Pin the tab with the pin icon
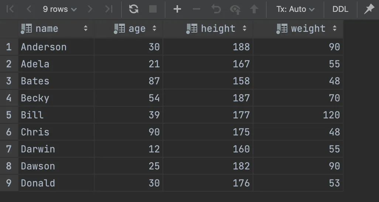Image resolution: width=379 pixels, height=202 pixels. (x=369, y=9)
